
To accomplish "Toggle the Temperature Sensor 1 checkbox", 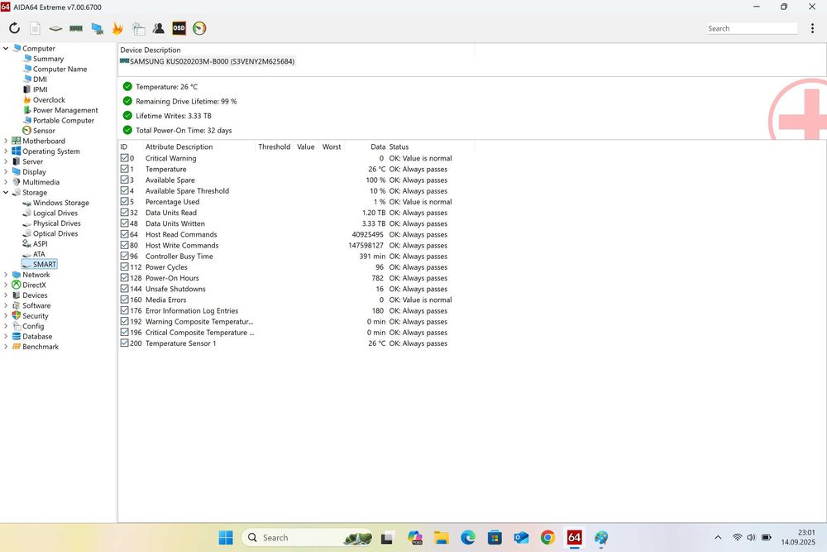I will click(x=125, y=343).
